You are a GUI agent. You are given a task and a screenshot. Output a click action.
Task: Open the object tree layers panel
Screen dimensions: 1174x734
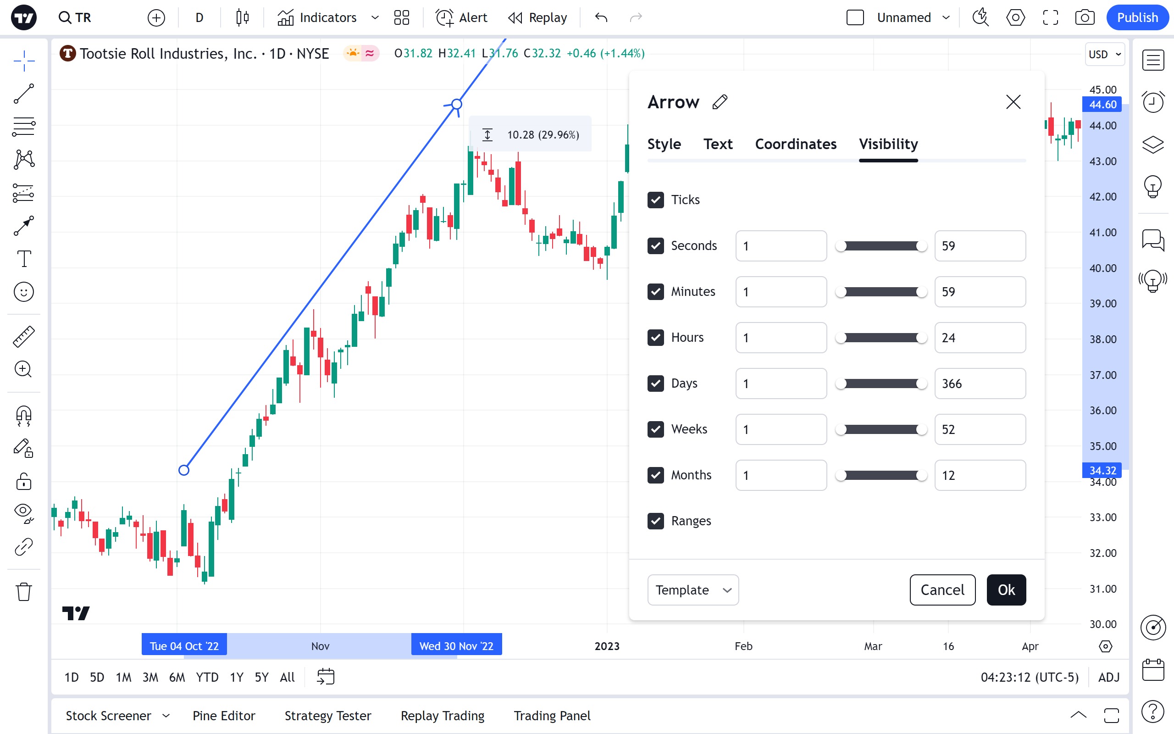click(x=1153, y=144)
